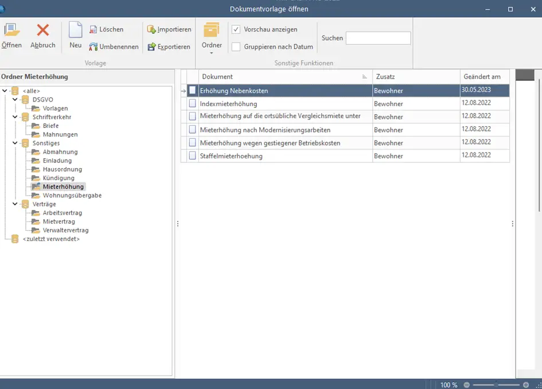The image size is (542, 389).
Task: Enable Gruppieren nach Datum checkbox
Action: pos(236,46)
